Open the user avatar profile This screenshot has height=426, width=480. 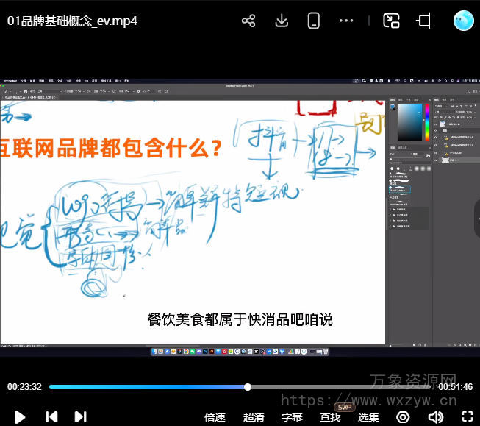(x=464, y=21)
